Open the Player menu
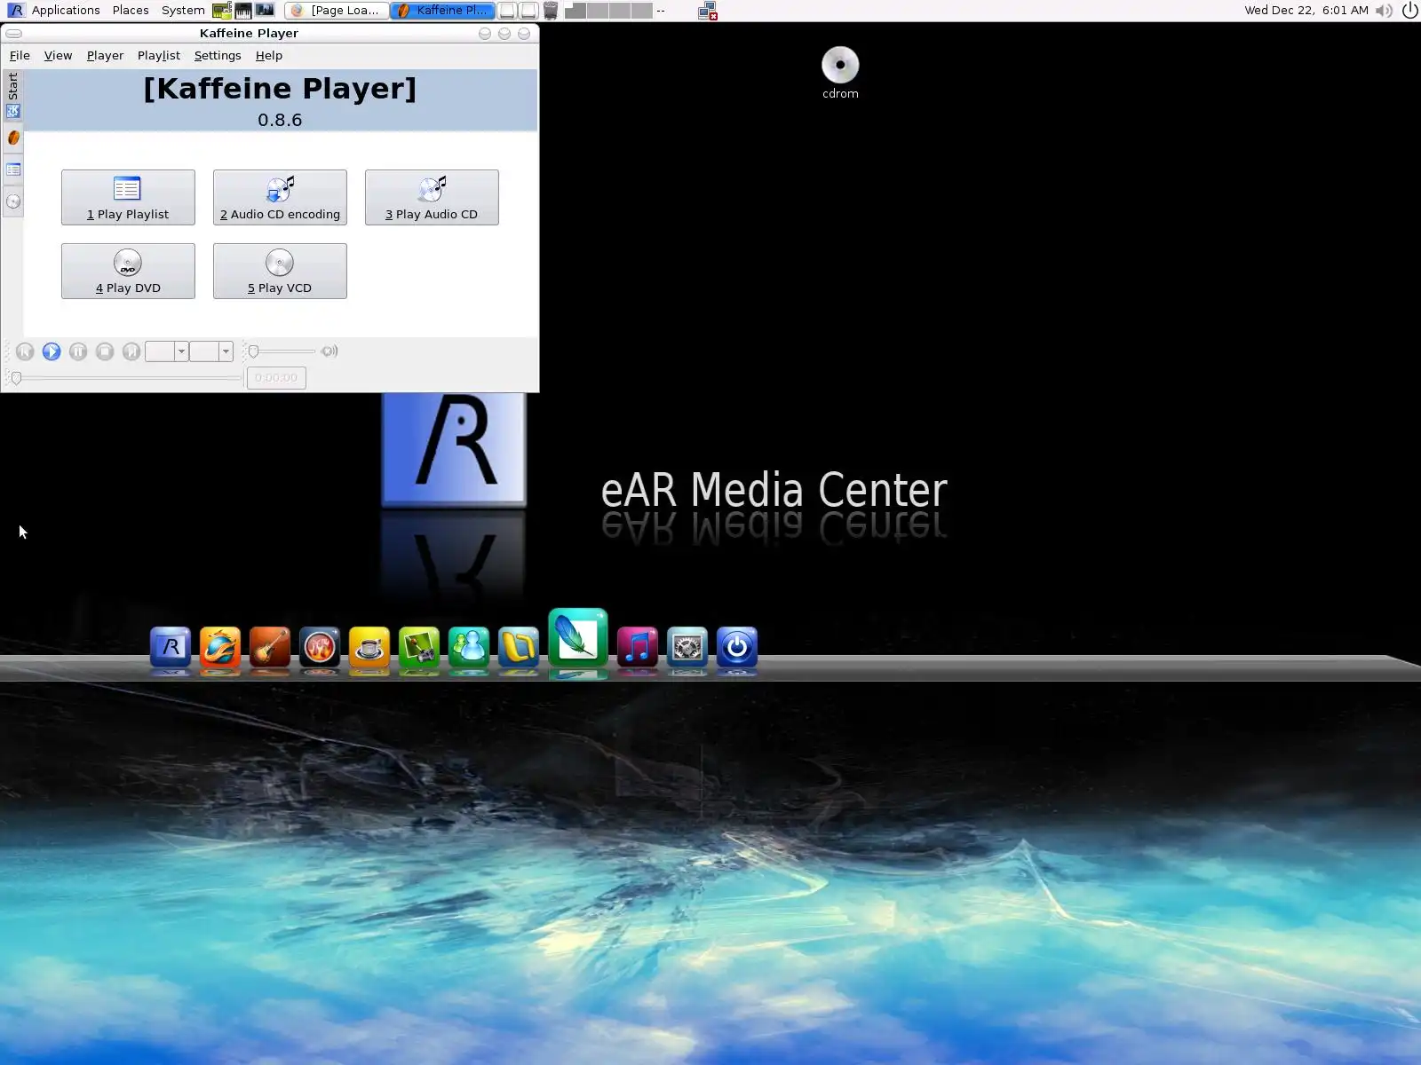 [105, 55]
